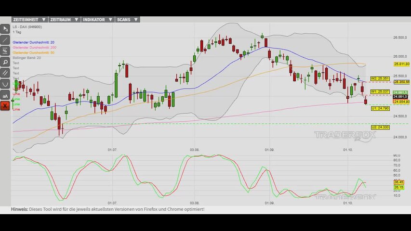Click the LS - DAX (846900) title
Viewport: 411px width, 231px height.
(x=27, y=27)
